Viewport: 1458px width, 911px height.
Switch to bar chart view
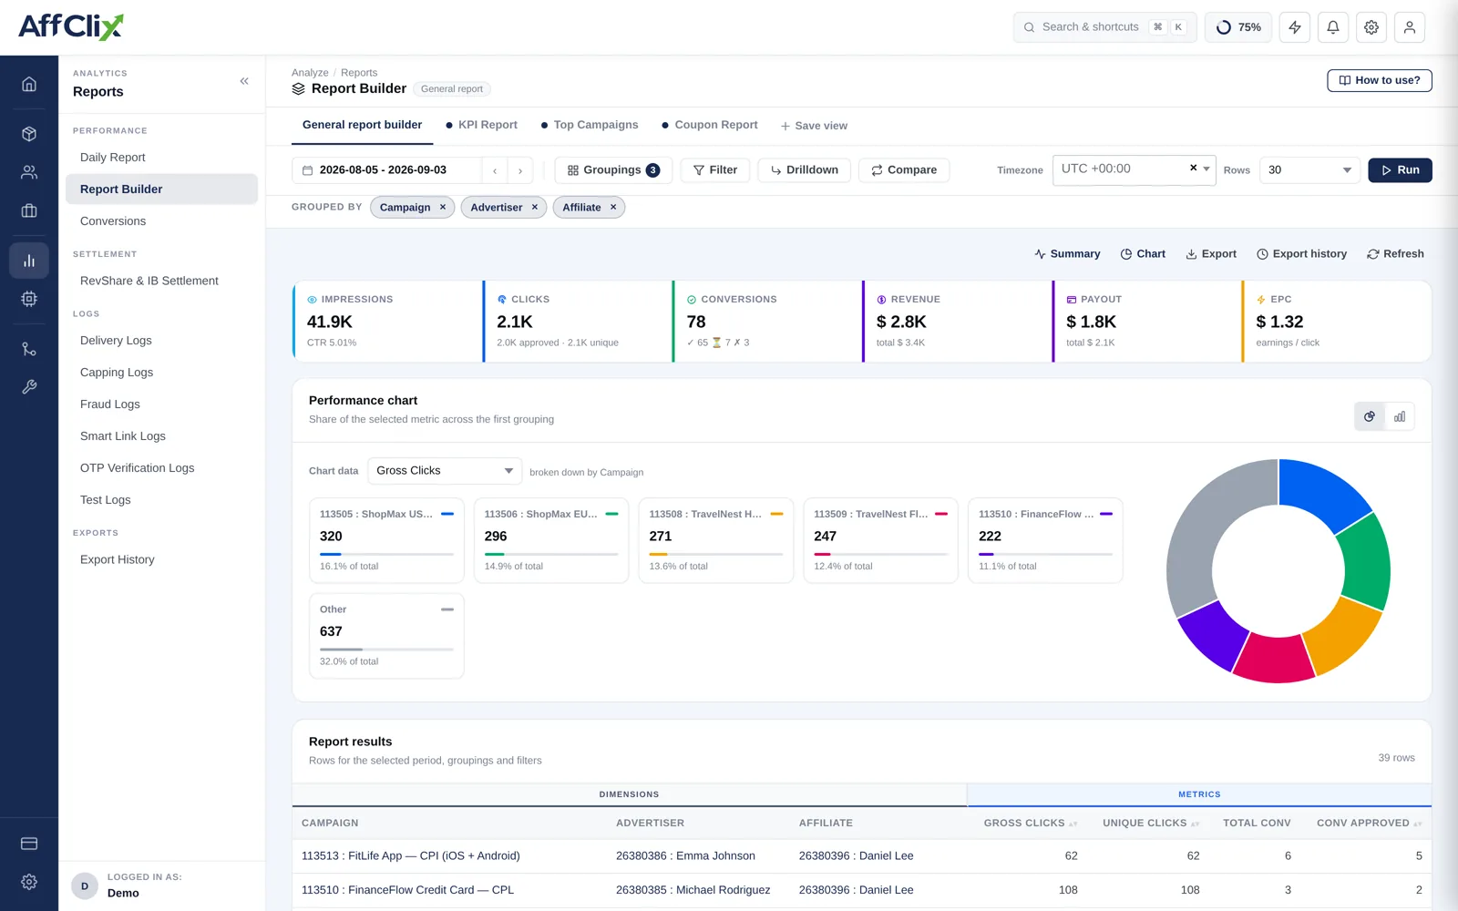click(1400, 416)
